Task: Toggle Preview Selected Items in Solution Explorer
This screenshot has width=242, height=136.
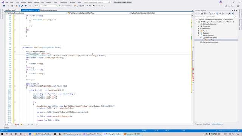Action: pos(232,14)
